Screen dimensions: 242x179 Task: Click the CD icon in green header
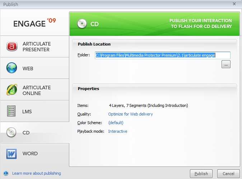click(82, 24)
